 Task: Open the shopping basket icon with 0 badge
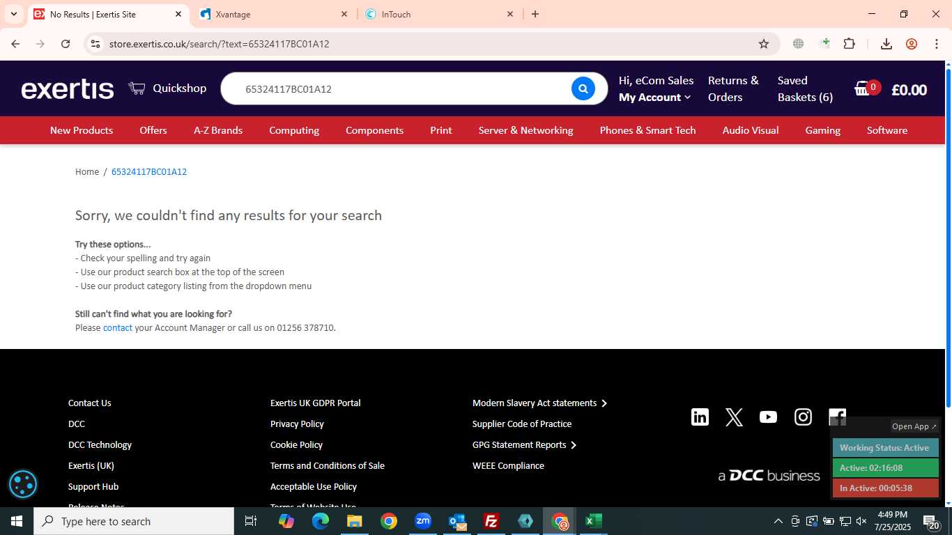pos(868,88)
